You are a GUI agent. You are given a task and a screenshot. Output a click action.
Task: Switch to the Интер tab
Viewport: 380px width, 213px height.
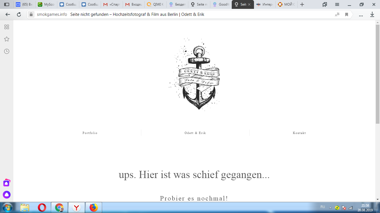click(264, 4)
